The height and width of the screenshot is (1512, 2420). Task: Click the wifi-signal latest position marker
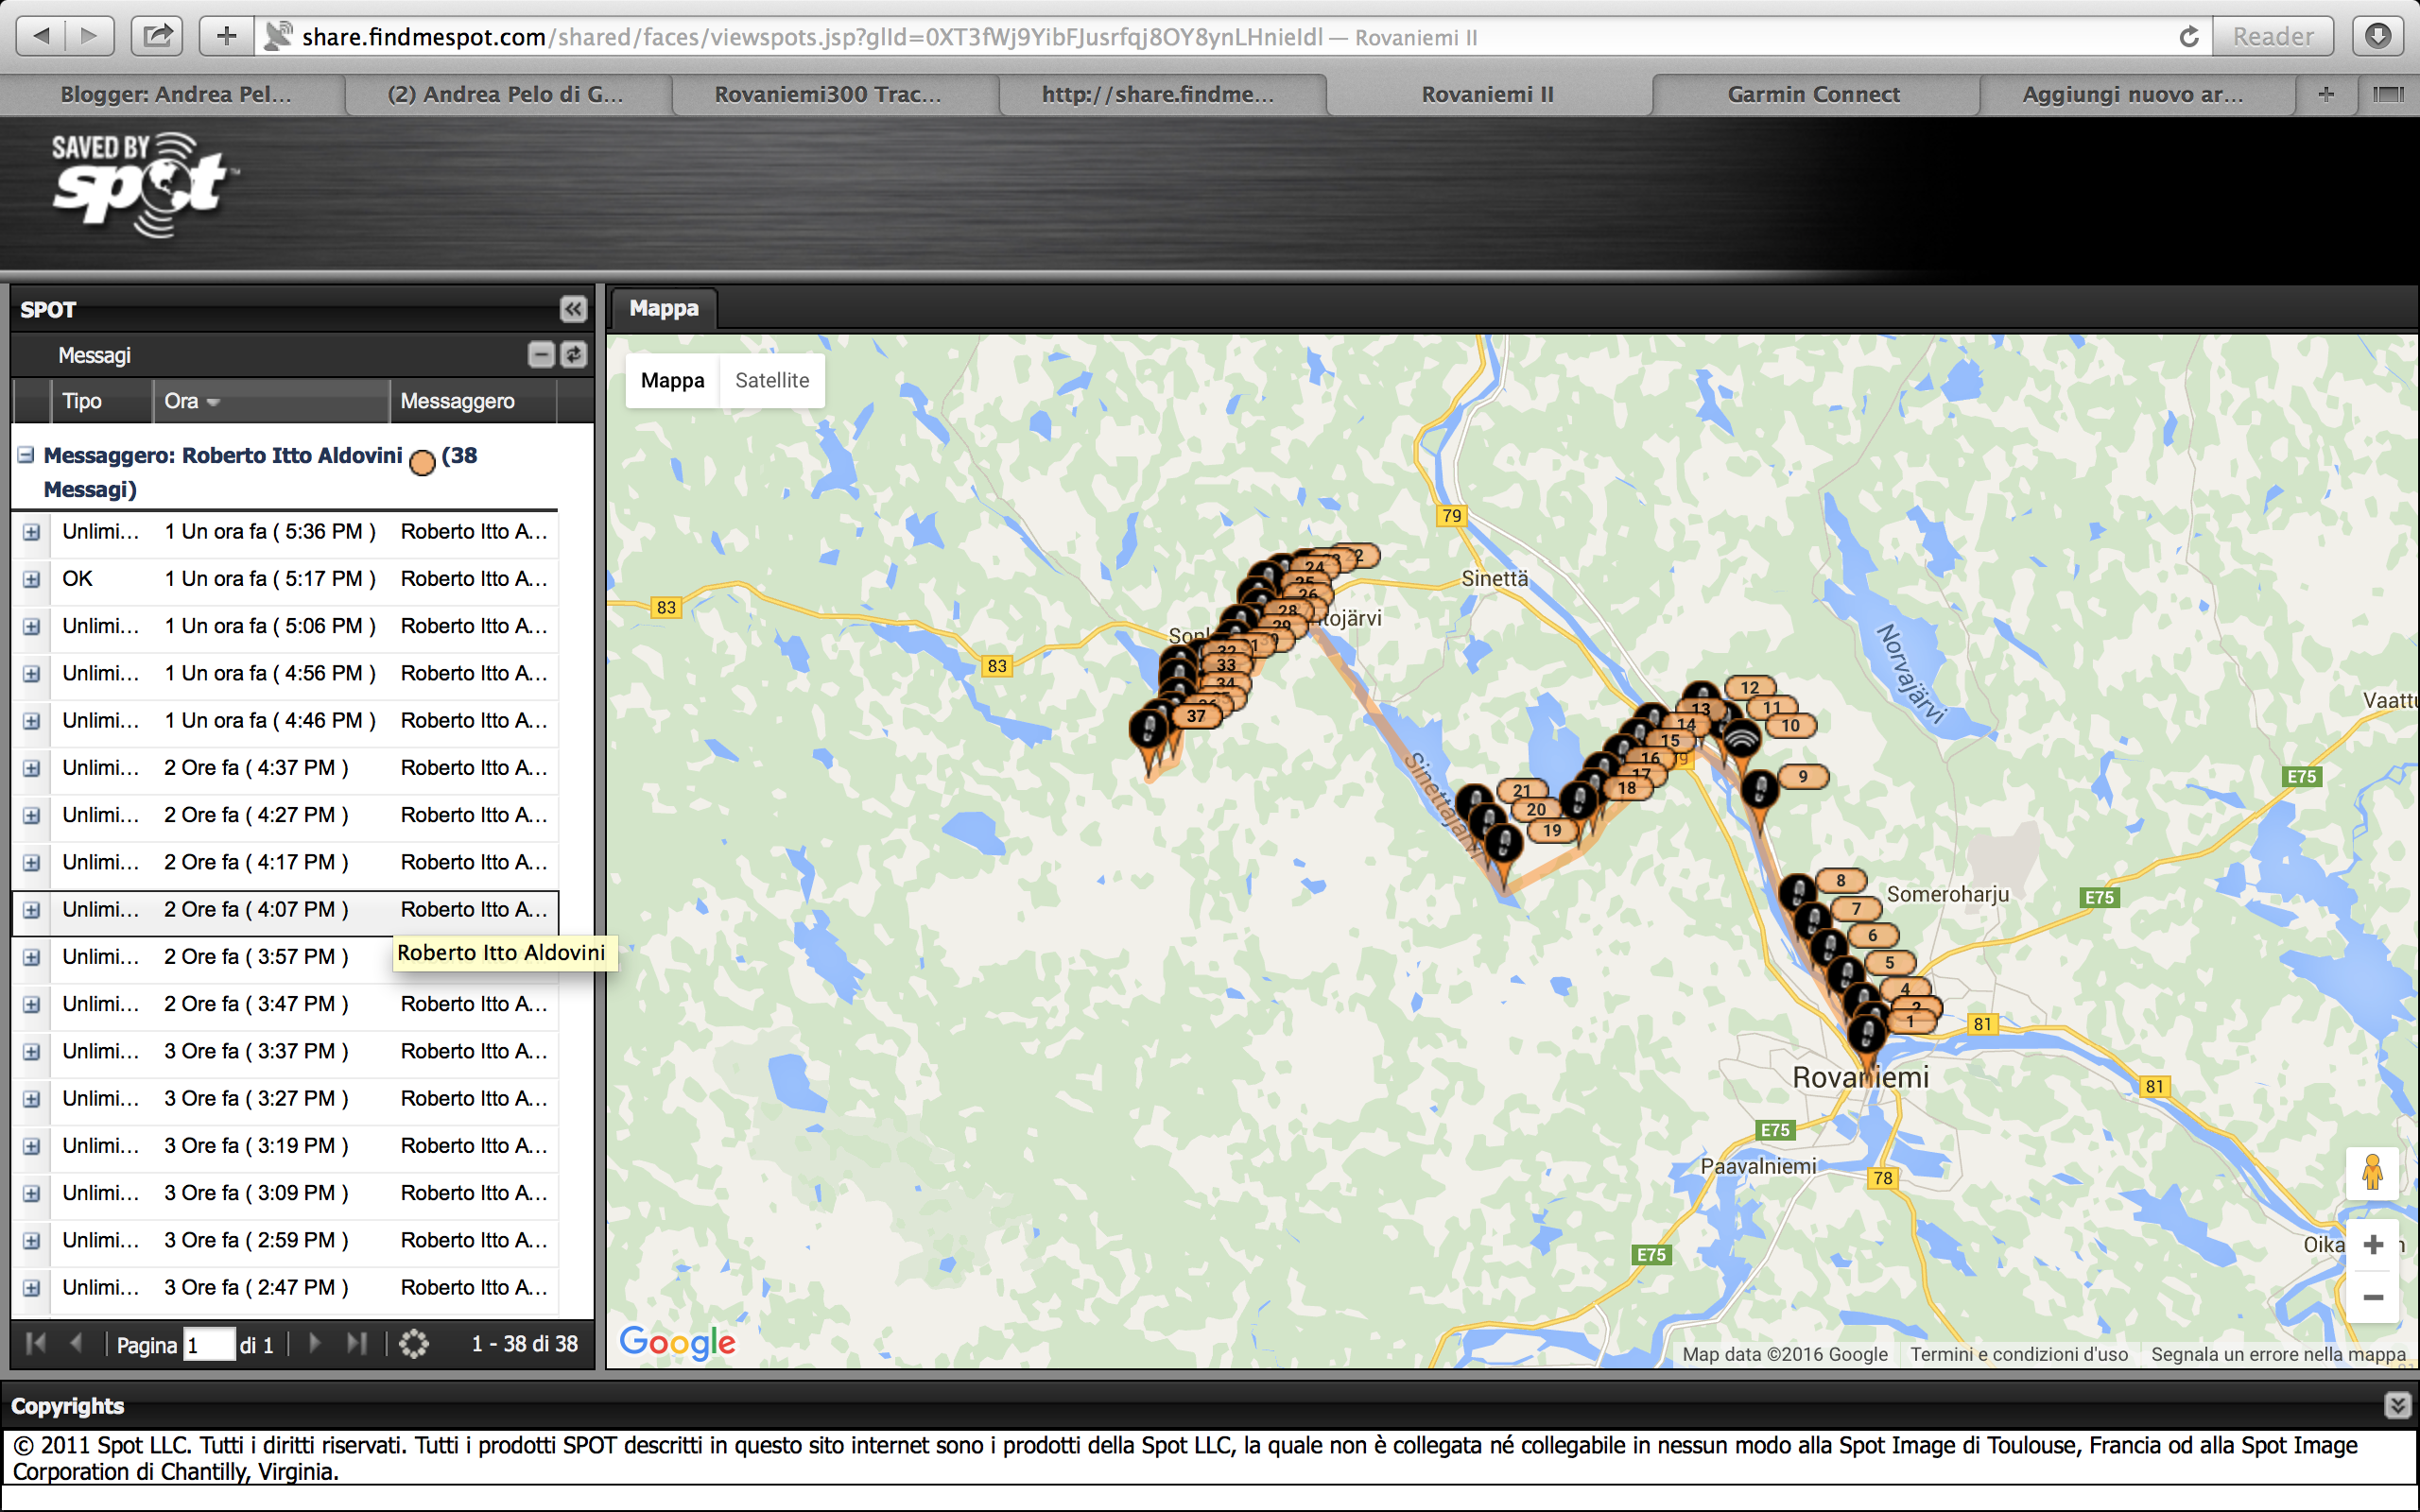click(1741, 741)
